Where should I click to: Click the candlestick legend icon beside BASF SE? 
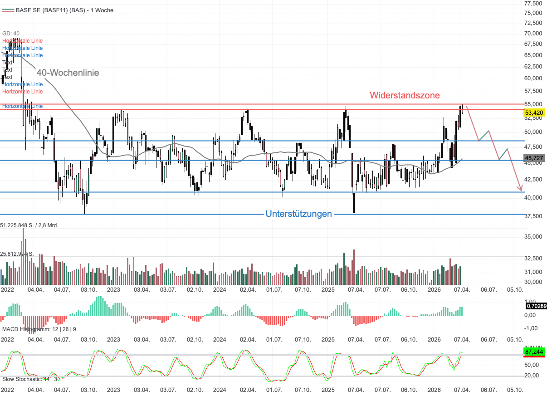(8, 10)
